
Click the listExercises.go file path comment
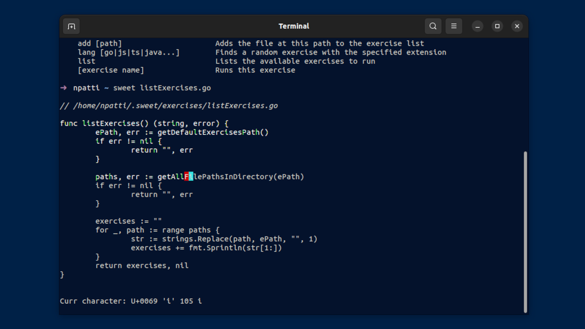coord(169,106)
